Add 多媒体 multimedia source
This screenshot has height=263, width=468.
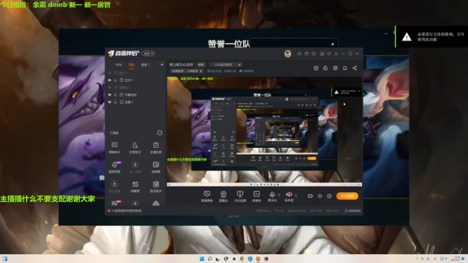[x=256, y=196]
